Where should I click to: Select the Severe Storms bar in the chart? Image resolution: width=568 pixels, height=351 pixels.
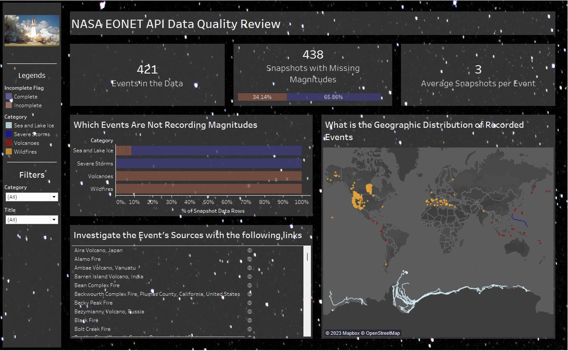pyautogui.click(x=209, y=164)
